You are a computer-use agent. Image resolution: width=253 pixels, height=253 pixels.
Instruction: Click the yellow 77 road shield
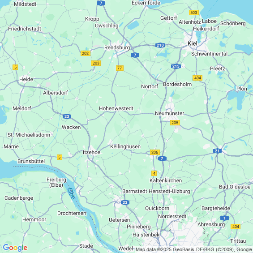120,68
